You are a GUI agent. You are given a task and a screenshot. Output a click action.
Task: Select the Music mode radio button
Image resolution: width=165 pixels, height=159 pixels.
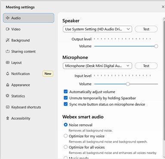[x=66, y=158]
